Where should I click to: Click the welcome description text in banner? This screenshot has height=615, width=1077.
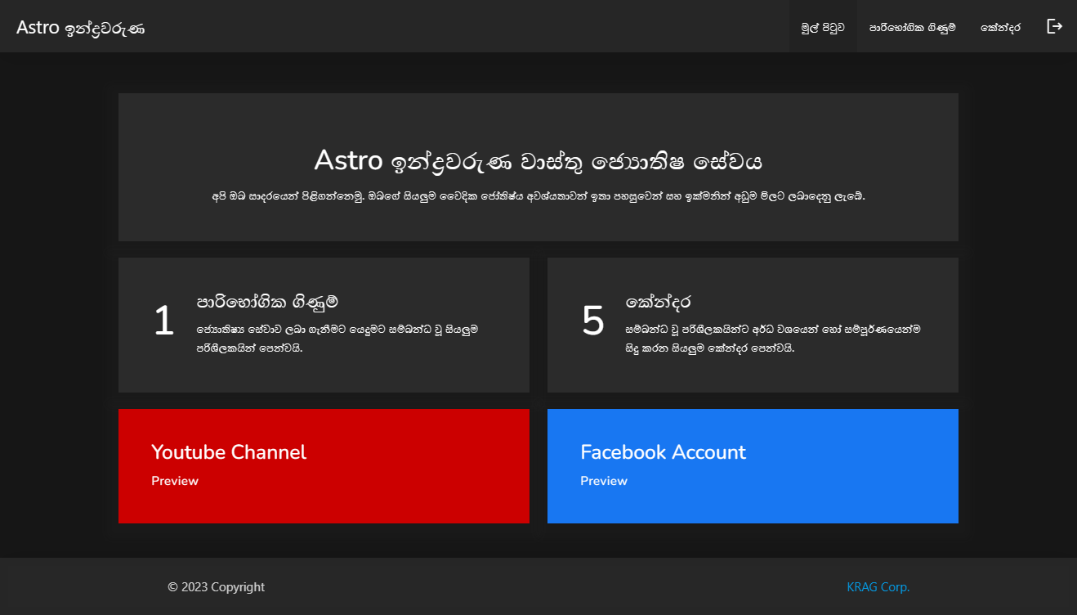pos(538,195)
